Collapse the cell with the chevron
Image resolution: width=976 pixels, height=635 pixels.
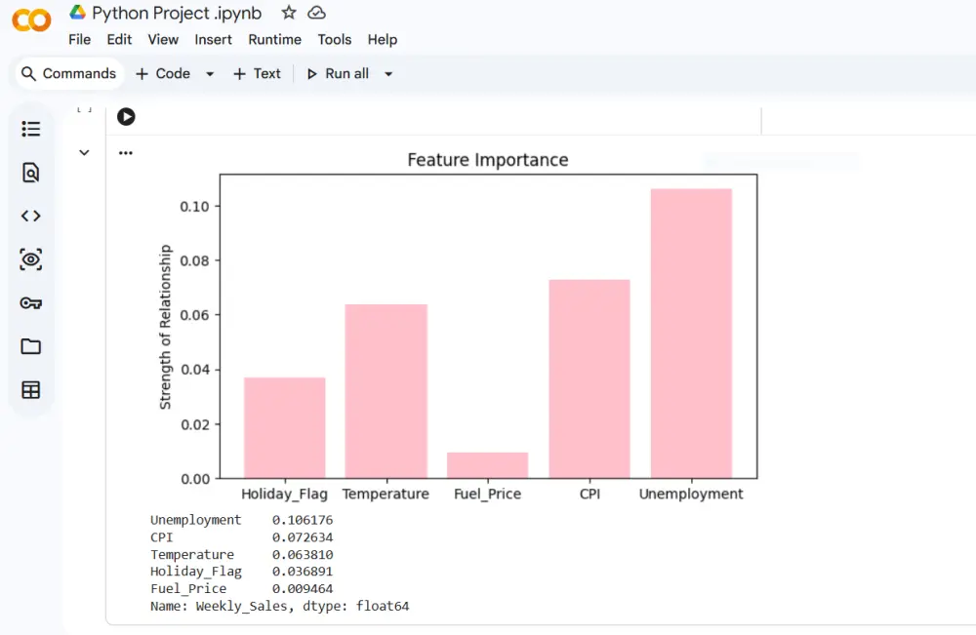point(84,152)
